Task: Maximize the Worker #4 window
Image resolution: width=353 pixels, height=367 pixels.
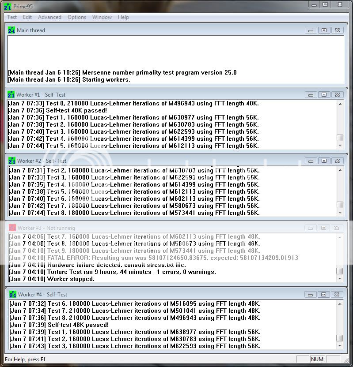Action: tap(323, 295)
